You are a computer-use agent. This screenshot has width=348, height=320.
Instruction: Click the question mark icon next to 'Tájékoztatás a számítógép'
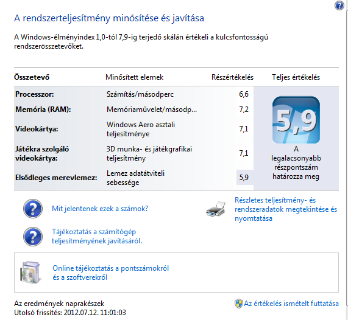[x=33, y=237]
